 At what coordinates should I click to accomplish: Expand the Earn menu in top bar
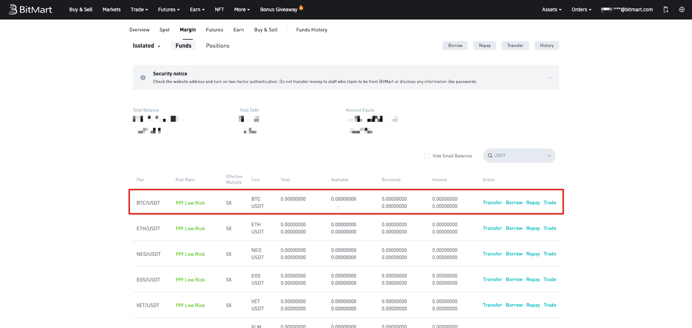(x=197, y=10)
